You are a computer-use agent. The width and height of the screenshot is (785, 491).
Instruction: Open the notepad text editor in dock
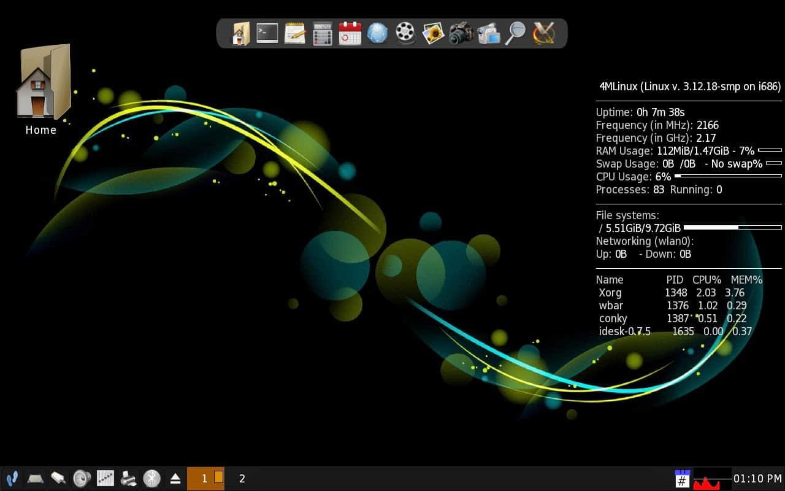tap(295, 33)
